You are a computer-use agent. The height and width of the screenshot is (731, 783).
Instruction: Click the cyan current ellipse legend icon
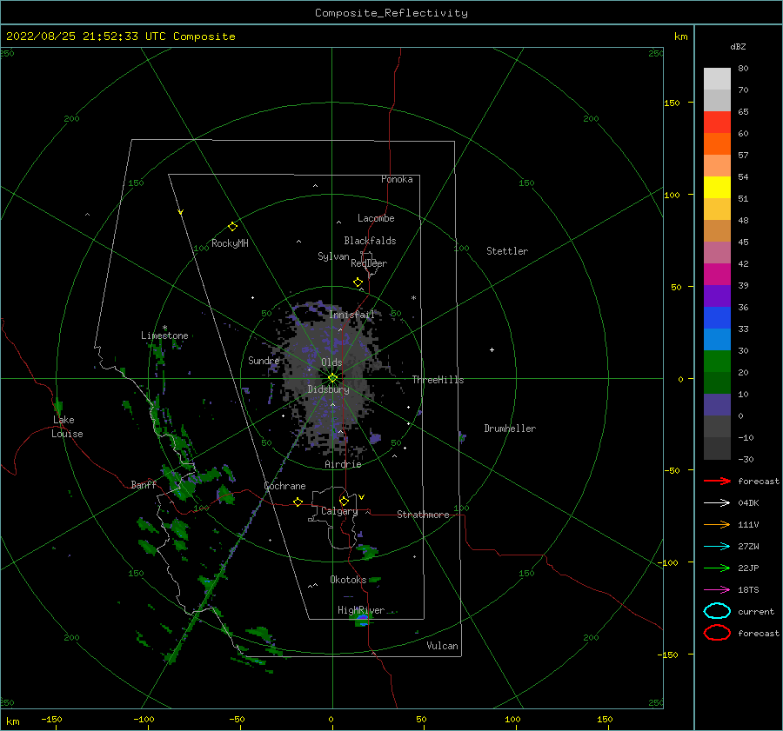click(x=717, y=611)
